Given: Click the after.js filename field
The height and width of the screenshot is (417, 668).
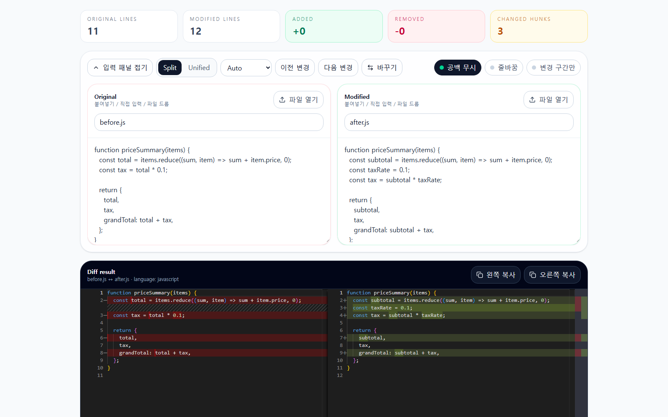Looking at the screenshot, I should point(459,122).
